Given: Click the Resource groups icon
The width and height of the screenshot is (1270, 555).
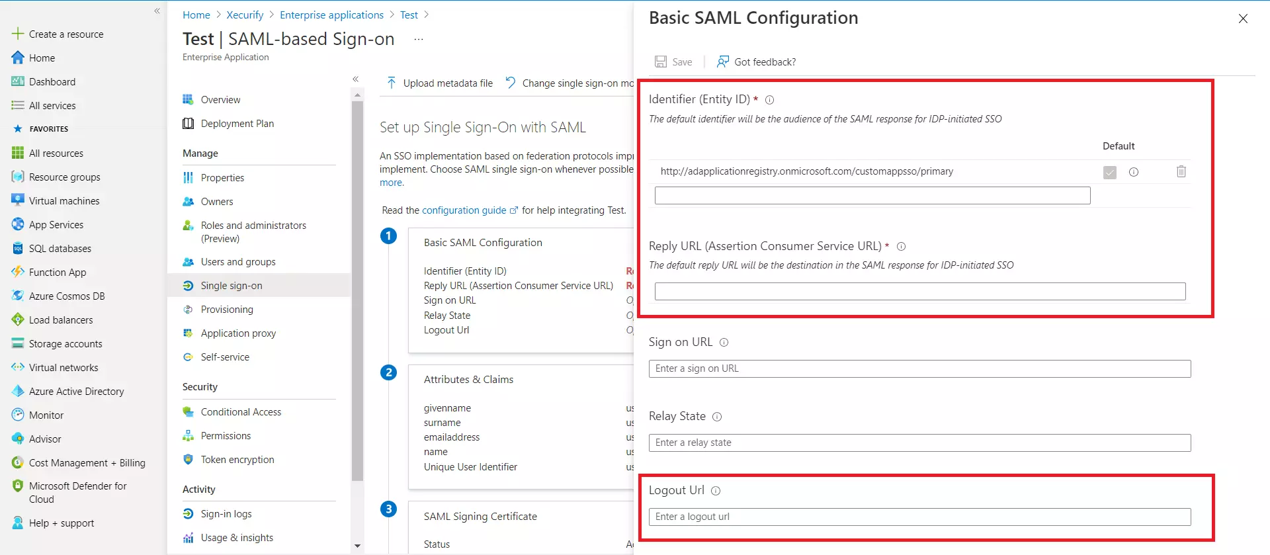Looking at the screenshot, I should coord(18,177).
